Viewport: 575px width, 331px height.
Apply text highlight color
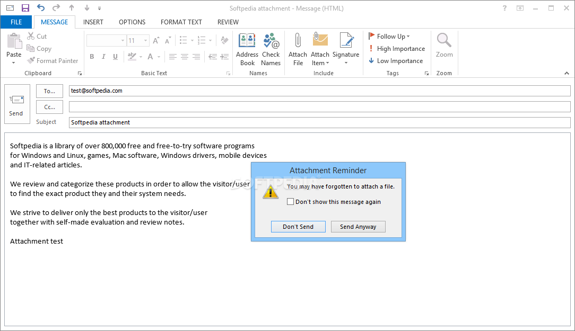point(132,56)
